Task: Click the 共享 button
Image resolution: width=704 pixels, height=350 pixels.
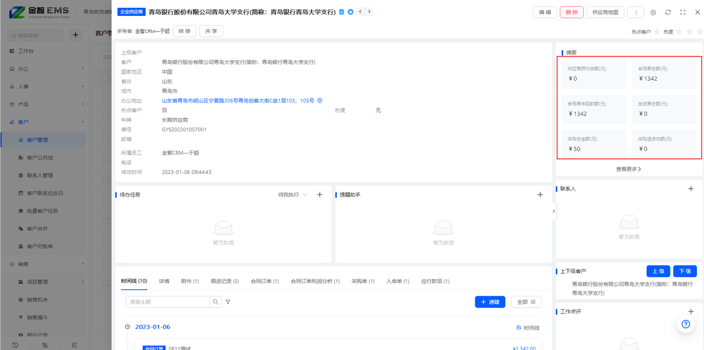Action: (x=211, y=31)
